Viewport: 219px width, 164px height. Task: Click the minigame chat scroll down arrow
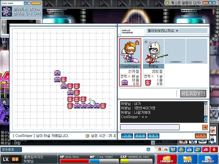pos(206,120)
